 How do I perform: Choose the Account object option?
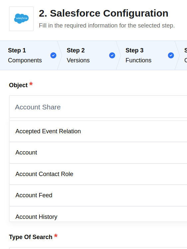pyautogui.click(x=98, y=153)
